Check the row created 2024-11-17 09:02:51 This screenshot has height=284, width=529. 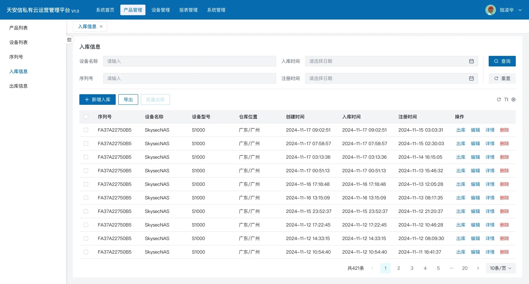point(86,130)
